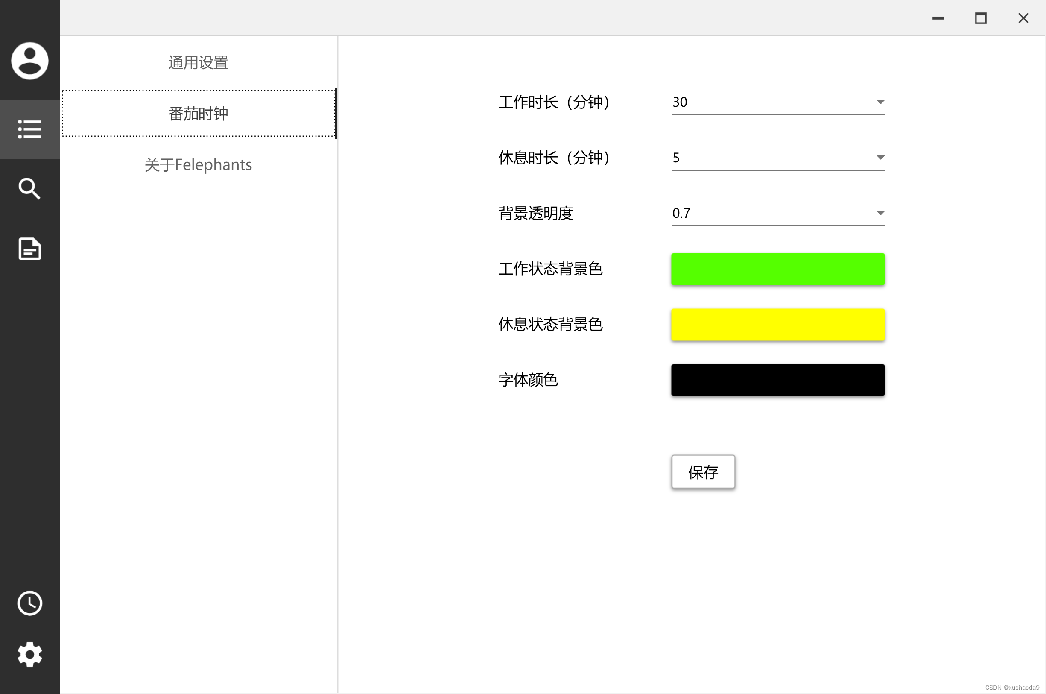Maximize the application window
The height and width of the screenshot is (694, 1046).
[981, 18]
